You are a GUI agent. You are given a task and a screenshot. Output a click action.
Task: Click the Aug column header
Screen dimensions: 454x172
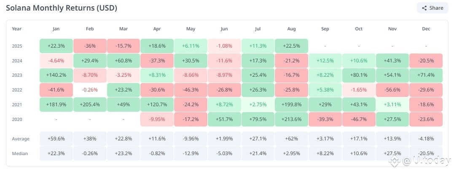click(x=292, y=29)
